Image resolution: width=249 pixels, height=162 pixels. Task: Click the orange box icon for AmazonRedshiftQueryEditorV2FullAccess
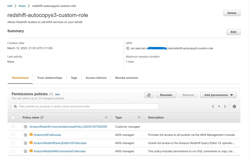click(x=31, y=143)
